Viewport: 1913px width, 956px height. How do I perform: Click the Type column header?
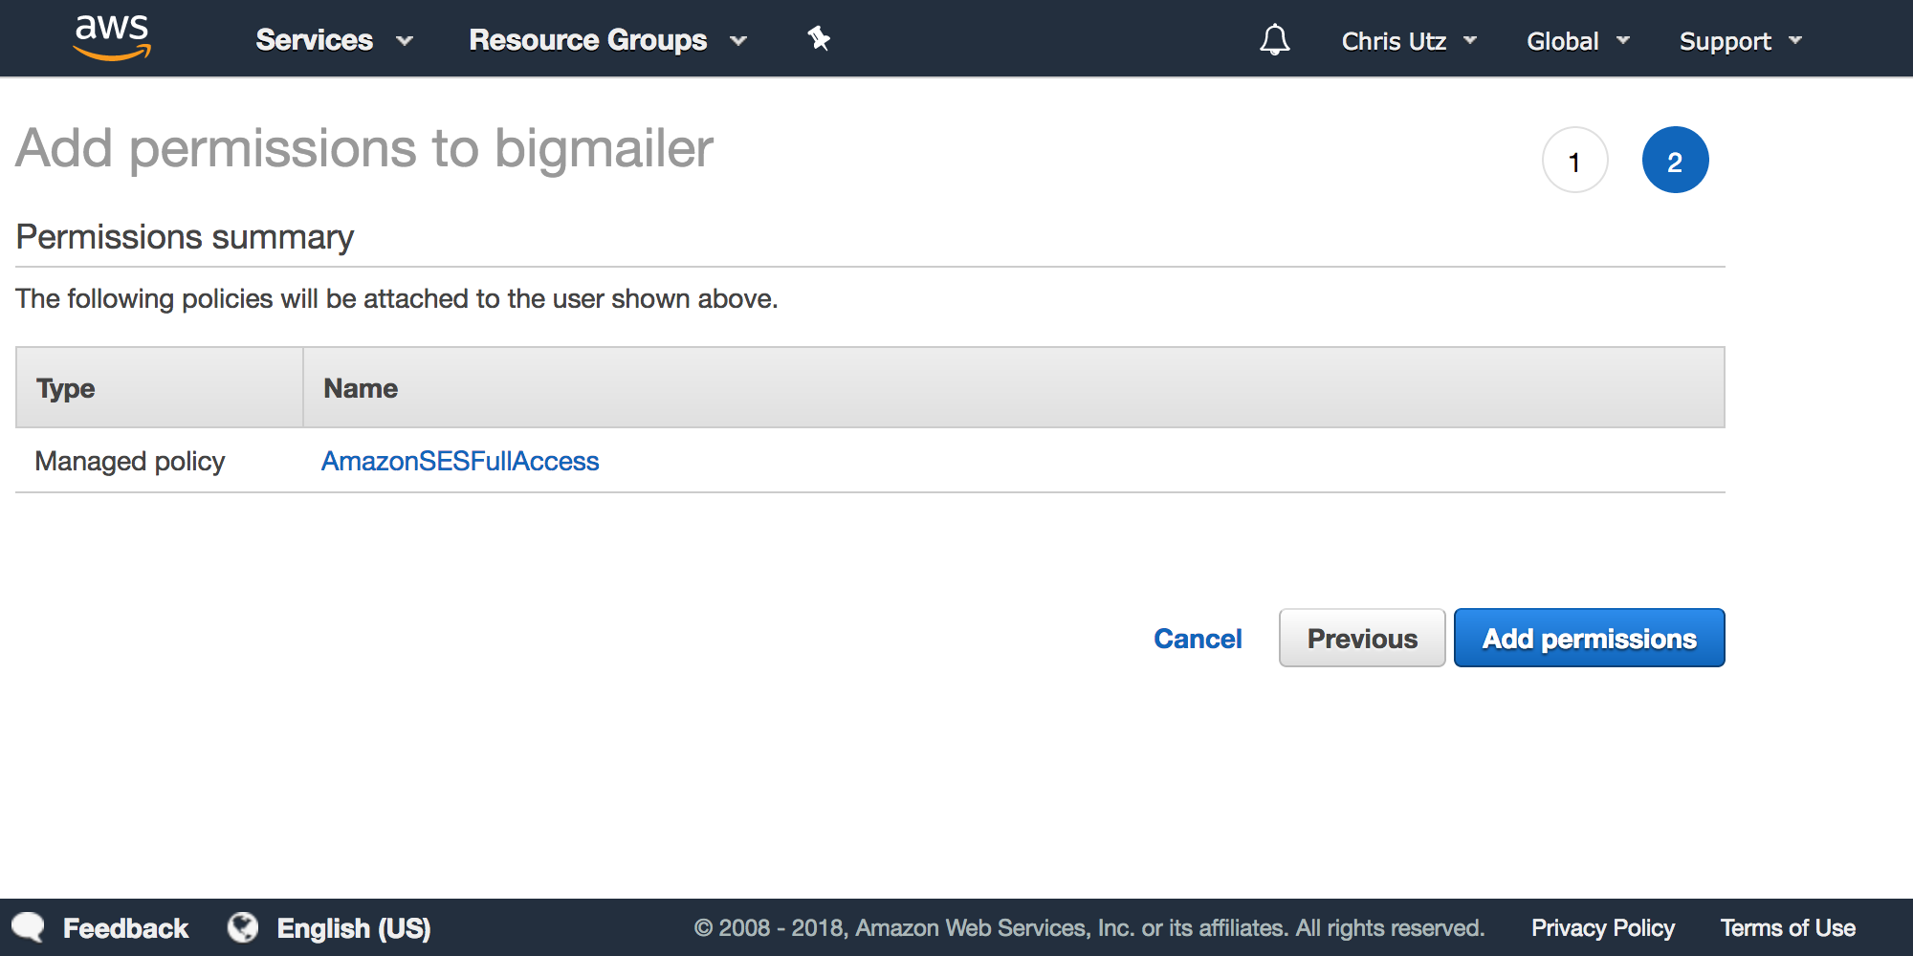[x=160, y=388]
